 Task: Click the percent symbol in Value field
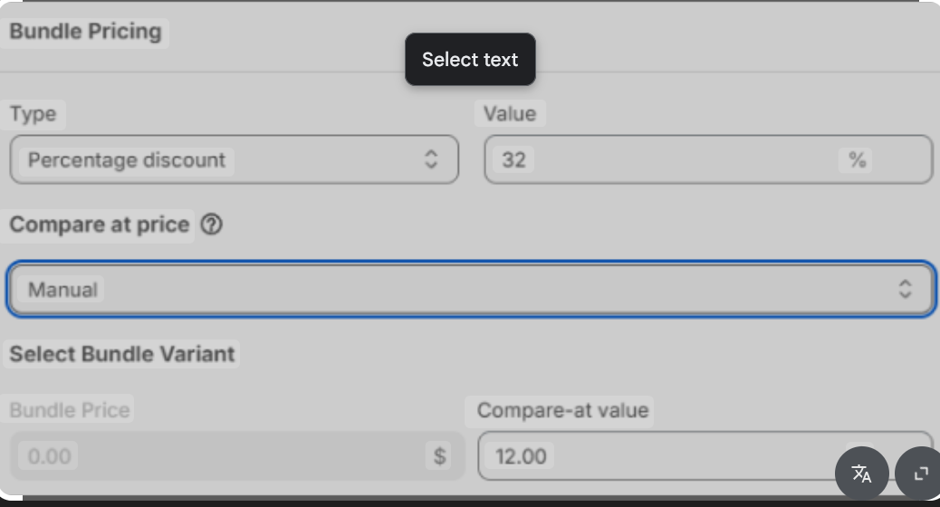857,159
